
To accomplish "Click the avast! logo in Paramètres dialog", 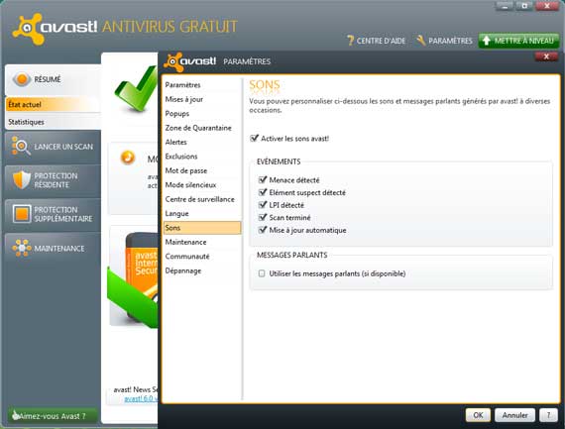I will point(190,61).
